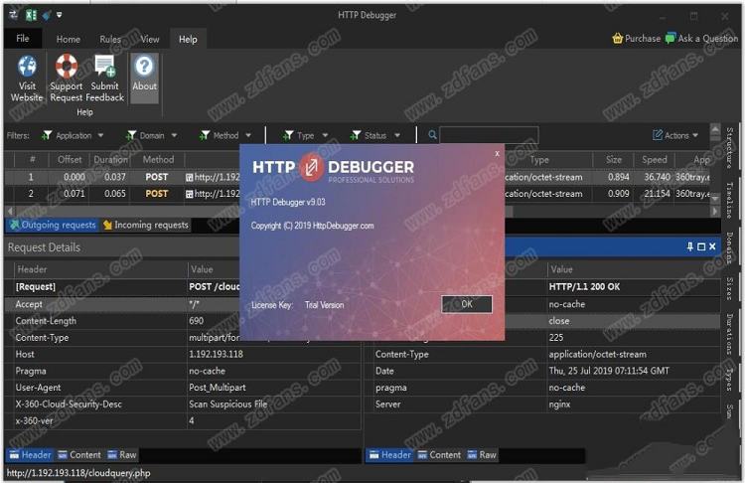745x483 pixels.
Task: Sort by the Offset column header
Action: (70, 160)
